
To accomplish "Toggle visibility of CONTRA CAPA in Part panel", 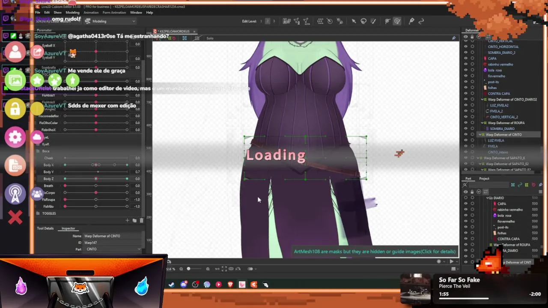I will (466, 239).
